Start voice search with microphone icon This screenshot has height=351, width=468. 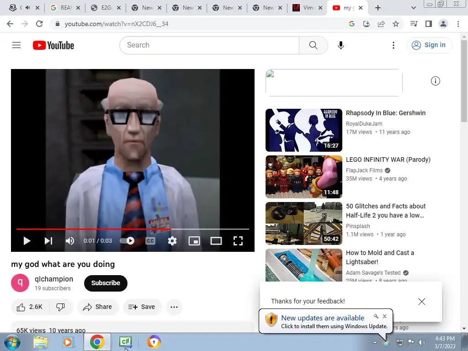(x=341, y=45)
